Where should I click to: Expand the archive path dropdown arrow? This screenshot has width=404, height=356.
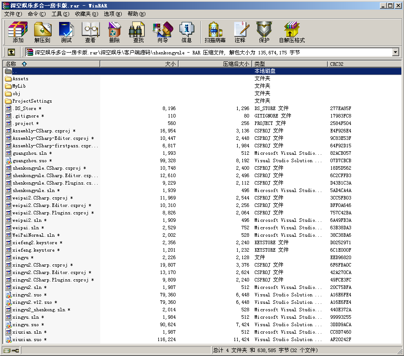tap(395, 52)
